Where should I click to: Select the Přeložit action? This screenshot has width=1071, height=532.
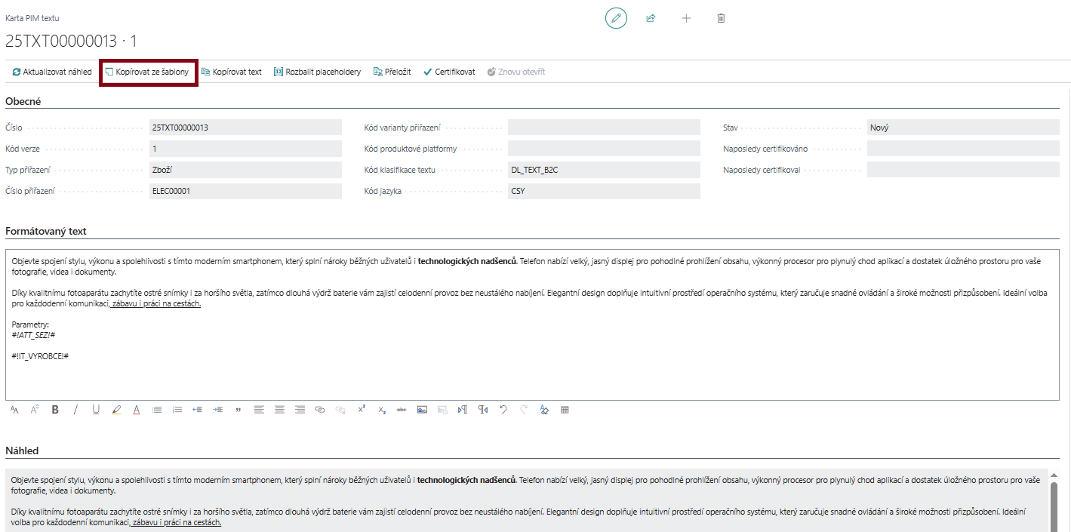pyautogui.click(x=391, y=72)
